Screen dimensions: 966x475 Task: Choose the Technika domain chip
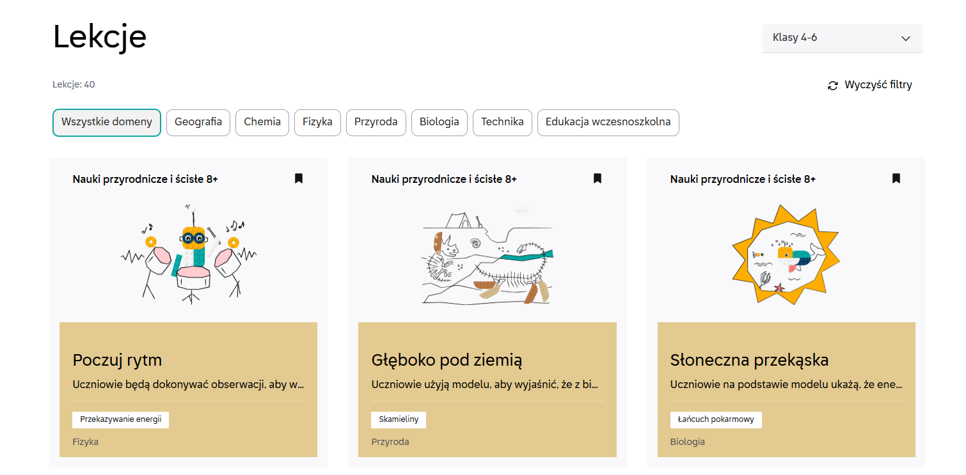coord(502,122)
